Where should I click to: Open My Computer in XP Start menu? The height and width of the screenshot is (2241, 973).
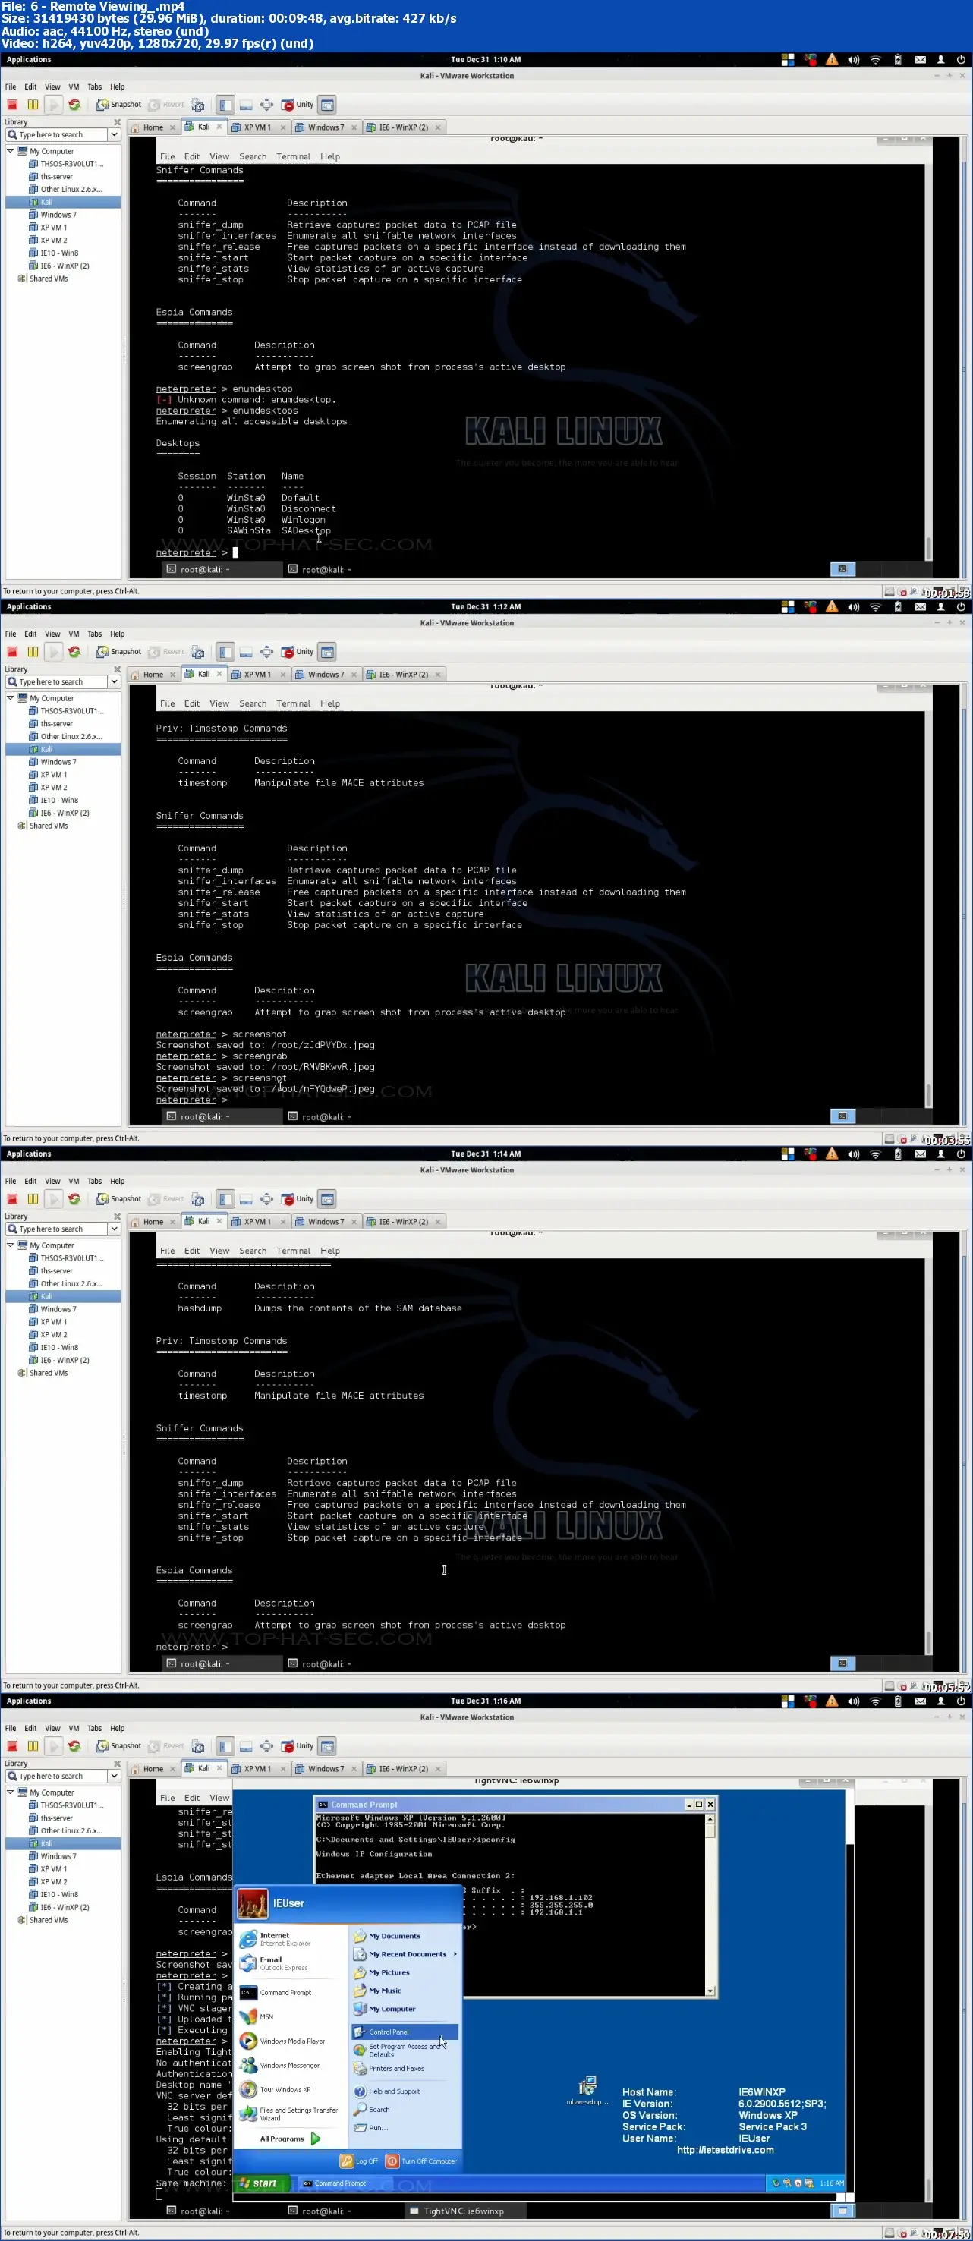pyautogui.click(x=385, y=2010)
